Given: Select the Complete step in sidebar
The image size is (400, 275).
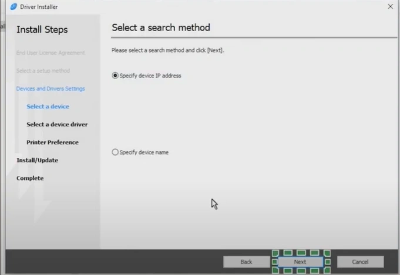Looking at the screenshot, I should pos(29,178).
